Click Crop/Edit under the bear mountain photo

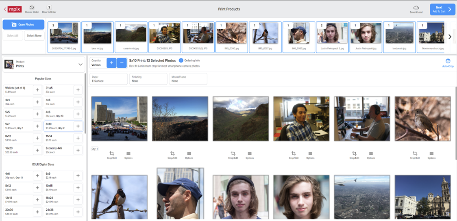click(x=172, y=154)
